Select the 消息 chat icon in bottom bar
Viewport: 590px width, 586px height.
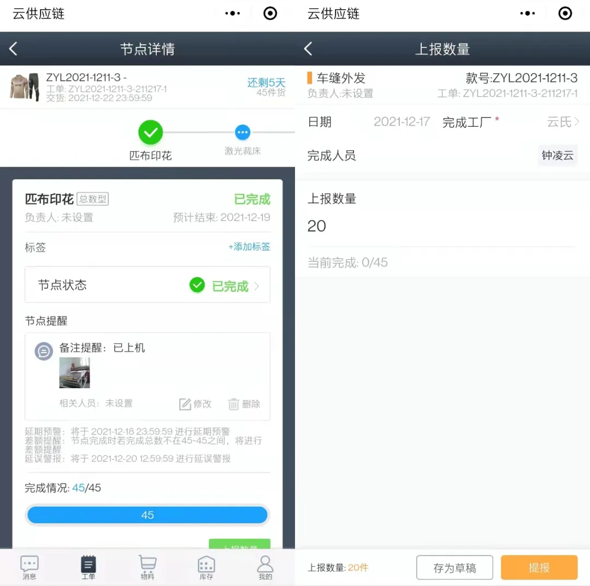pos(29,566)
